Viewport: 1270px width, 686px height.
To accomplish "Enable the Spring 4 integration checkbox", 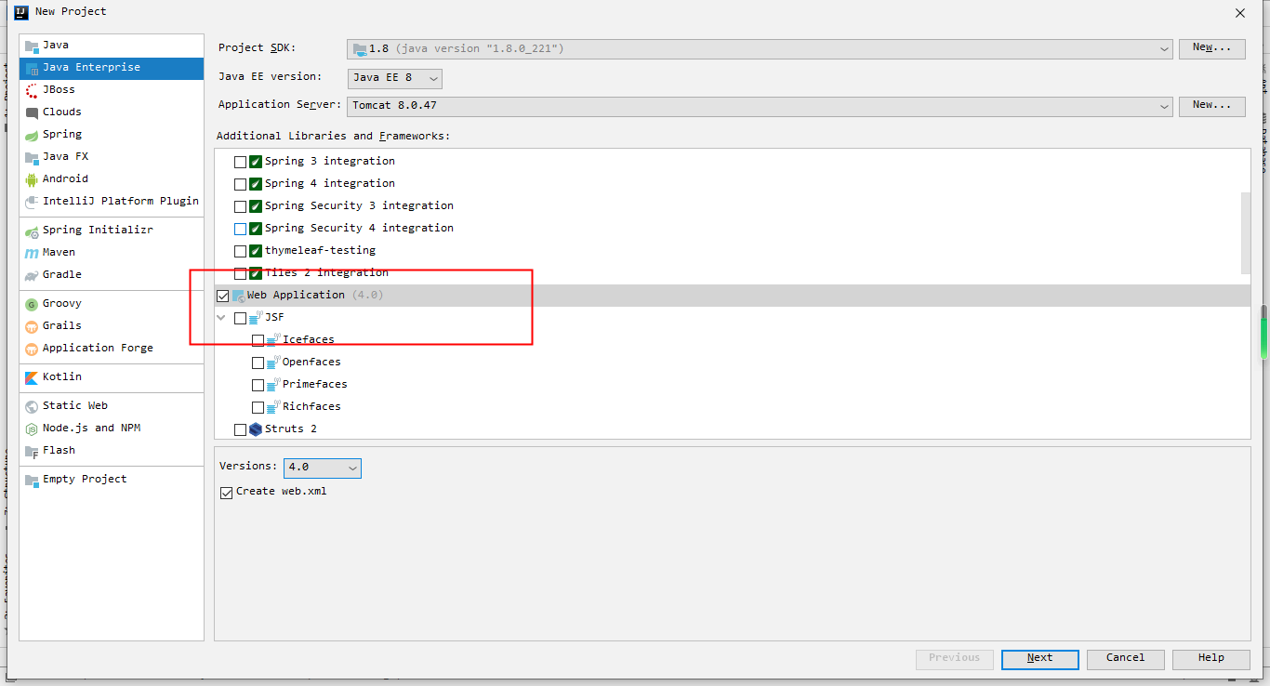I will [x=240, y=183].
